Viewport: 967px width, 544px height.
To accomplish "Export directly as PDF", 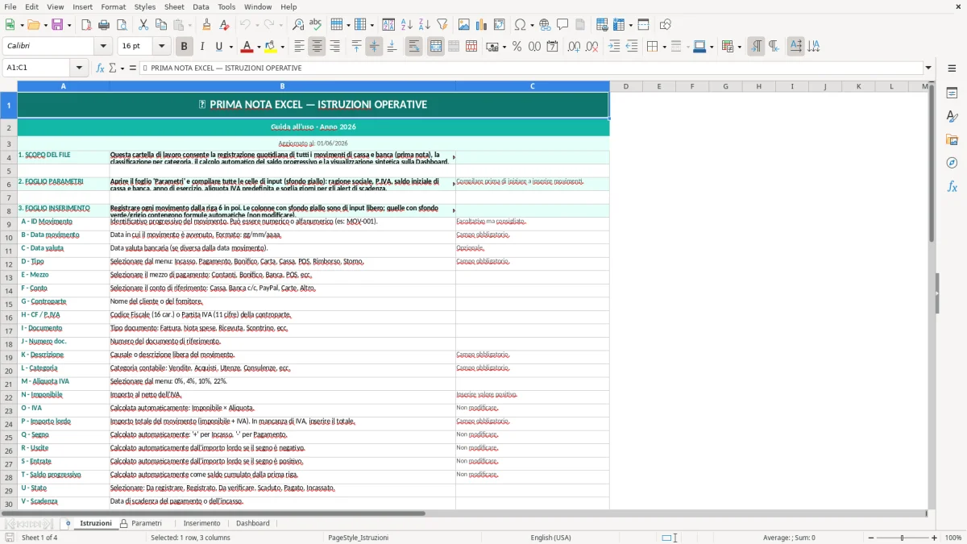I will click(86, 25).
